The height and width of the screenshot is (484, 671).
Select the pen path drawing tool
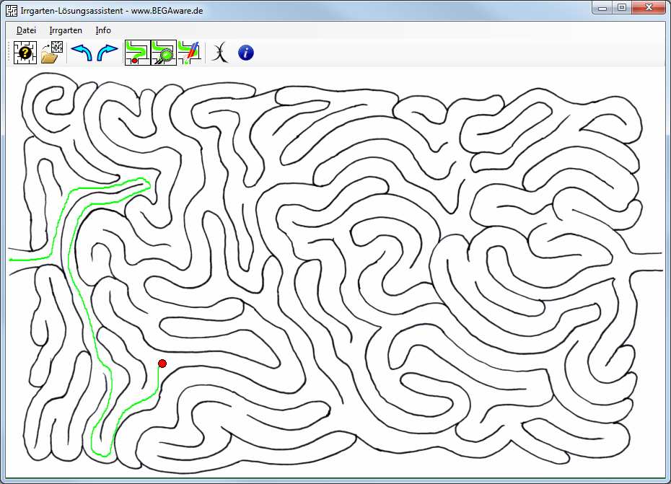coord(189,53)
